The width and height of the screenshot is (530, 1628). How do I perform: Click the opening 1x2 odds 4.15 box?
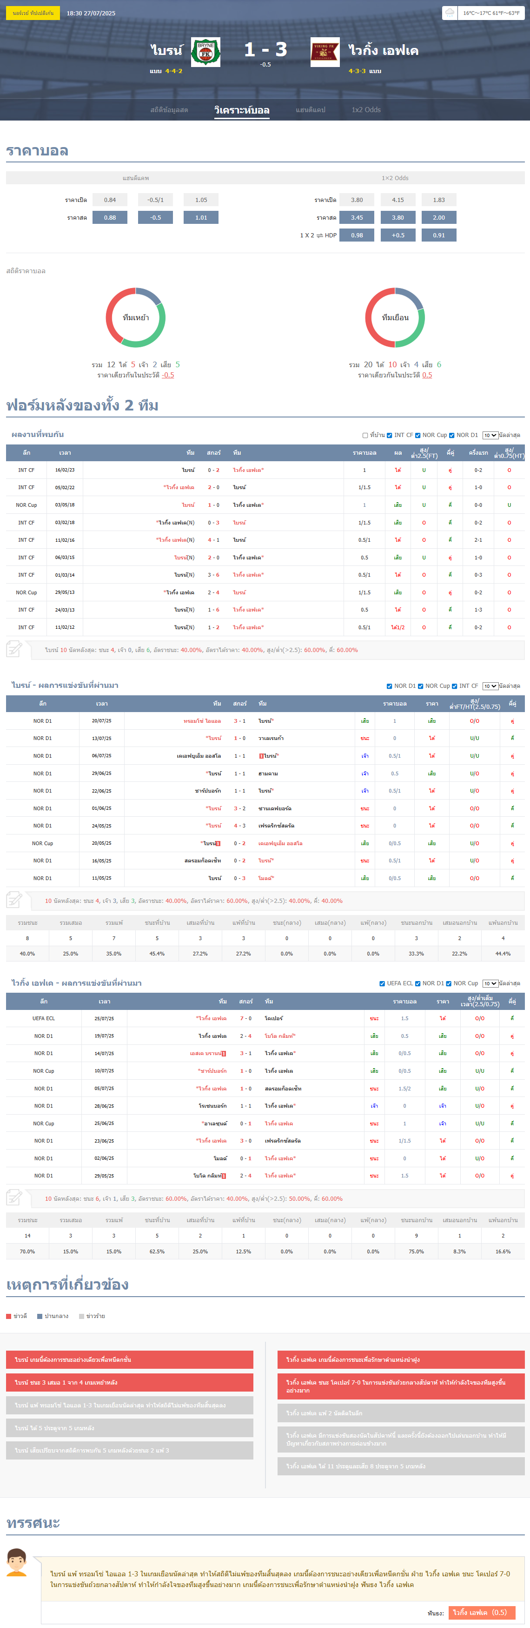[397, 200]
